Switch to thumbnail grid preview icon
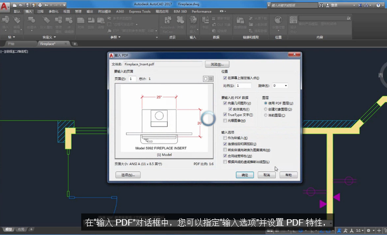 click(x=211, y=78)
